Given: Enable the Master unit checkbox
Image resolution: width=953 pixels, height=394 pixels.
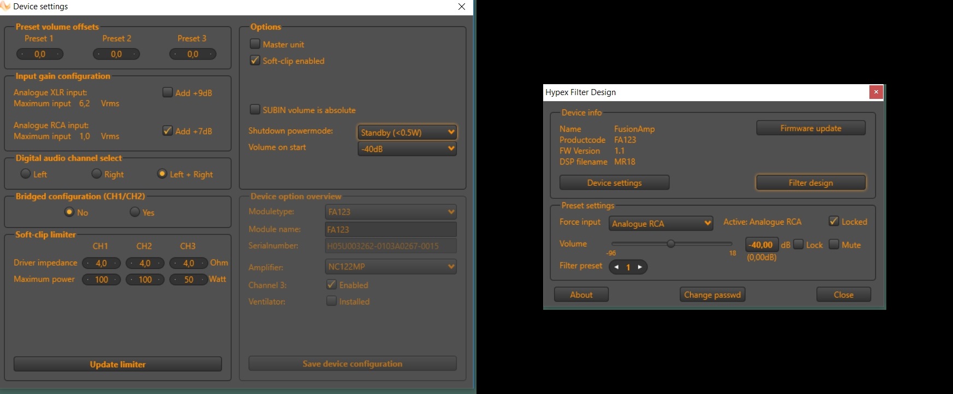Looking at the screenshot, I should tap(255, 44).
